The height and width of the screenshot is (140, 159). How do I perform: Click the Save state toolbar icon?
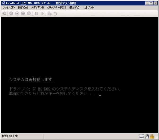tap(29, 14)
